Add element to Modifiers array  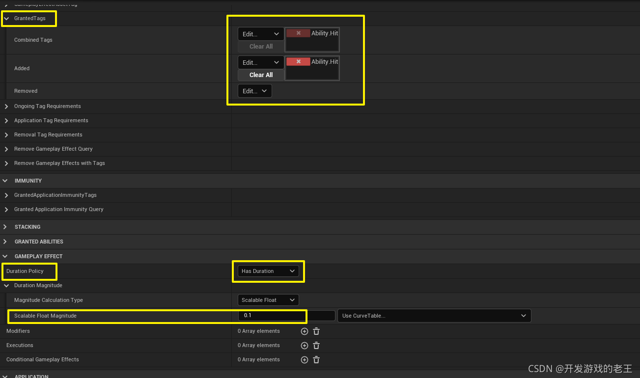click(x=305, y=331)
